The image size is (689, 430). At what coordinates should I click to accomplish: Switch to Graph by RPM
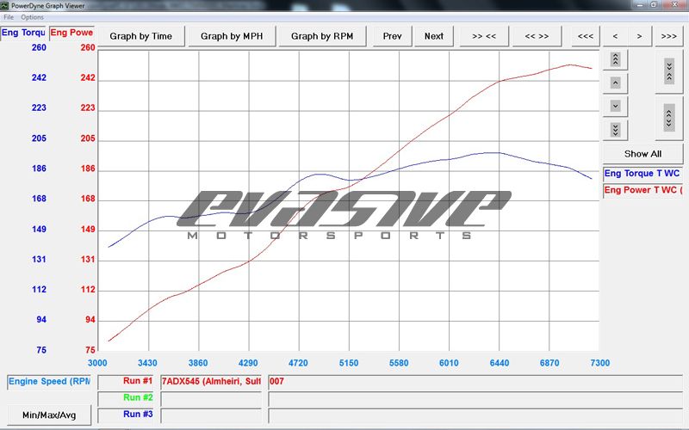tap(322, 36)
